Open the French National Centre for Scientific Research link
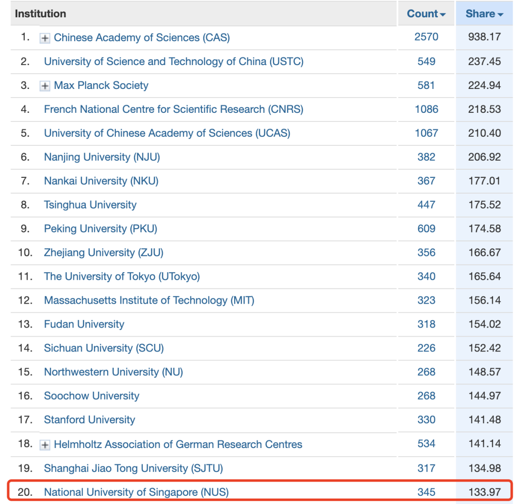 click(173, 109)
